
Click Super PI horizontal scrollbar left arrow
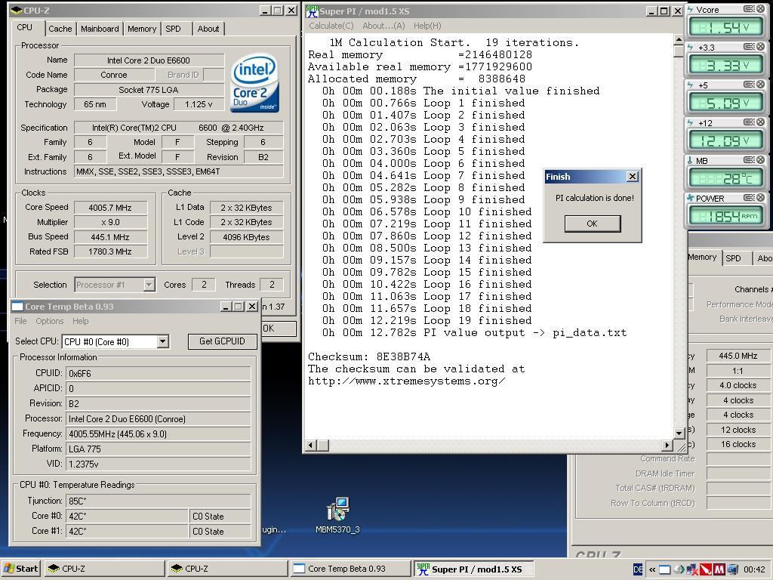point(310,446)
